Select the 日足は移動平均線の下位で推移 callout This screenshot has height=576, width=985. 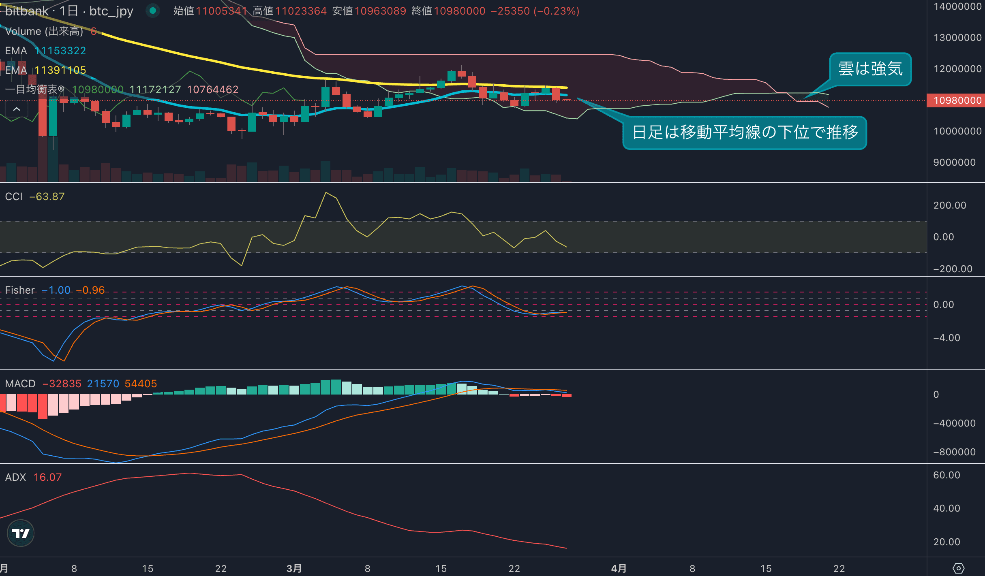tap(744, 133)
